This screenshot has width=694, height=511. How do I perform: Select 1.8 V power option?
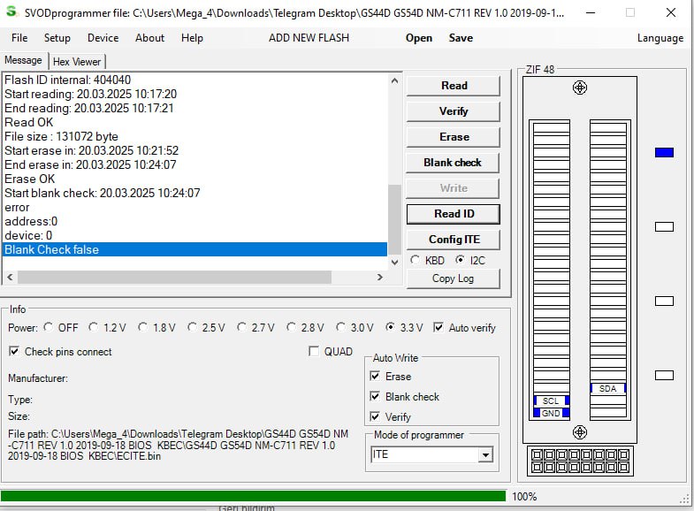pos(144,328)
